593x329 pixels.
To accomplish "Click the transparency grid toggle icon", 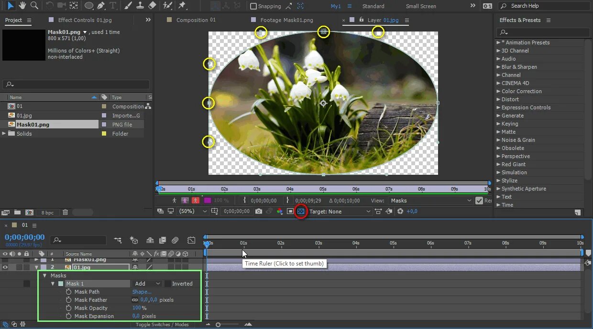I will coord(301,211).
